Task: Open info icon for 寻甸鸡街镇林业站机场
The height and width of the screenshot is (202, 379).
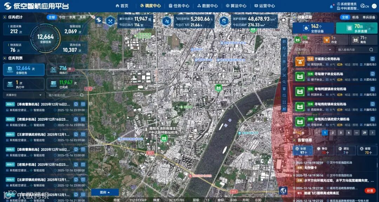Action: (372, 104)
